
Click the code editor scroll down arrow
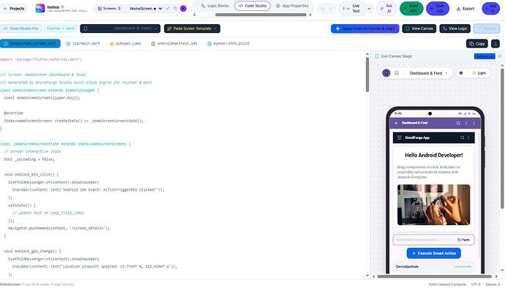click(367, 276)
